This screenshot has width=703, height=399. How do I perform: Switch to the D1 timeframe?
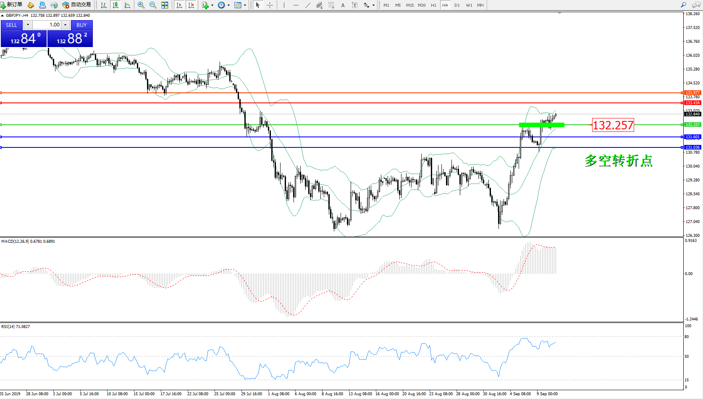point(457,5)
